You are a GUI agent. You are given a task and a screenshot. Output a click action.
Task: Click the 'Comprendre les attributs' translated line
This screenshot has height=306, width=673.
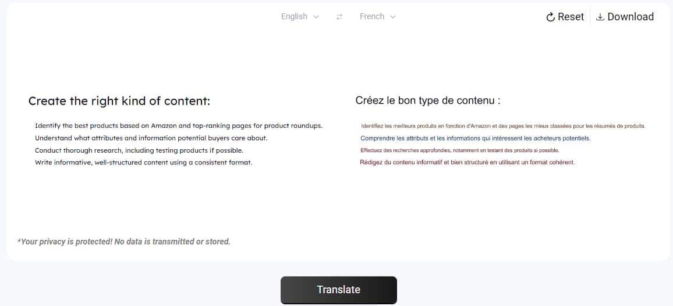[476, 138]
